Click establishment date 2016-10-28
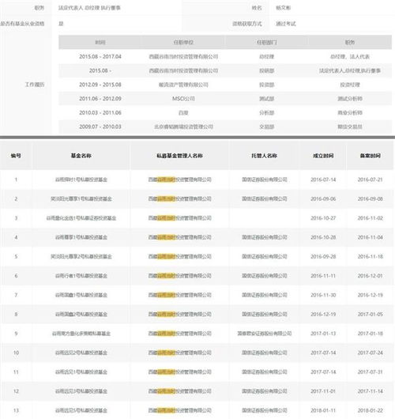 pos(323,237)
